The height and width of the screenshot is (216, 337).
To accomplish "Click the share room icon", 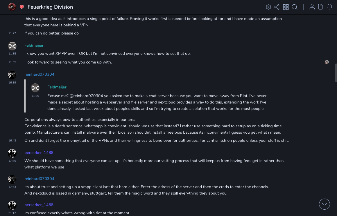I will tap(277, 7).
